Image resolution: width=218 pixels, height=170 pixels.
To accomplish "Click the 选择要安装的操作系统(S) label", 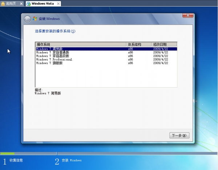I will [x=55, y=31].
